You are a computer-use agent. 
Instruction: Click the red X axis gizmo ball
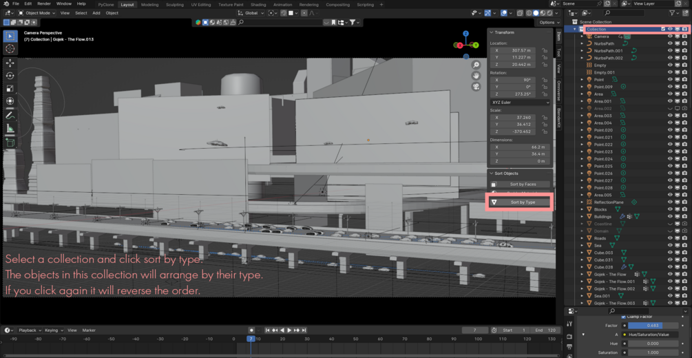tap(460, 45)
